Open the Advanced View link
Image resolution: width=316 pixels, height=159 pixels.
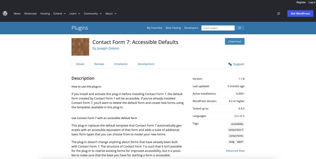(235, 151)
